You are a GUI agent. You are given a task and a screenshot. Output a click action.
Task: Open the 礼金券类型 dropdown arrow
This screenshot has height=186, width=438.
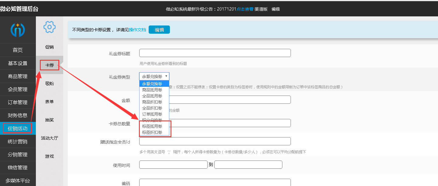point(166,76)
